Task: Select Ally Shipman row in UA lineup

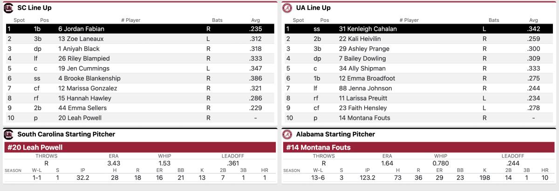Action: click(x=418, y=68)
